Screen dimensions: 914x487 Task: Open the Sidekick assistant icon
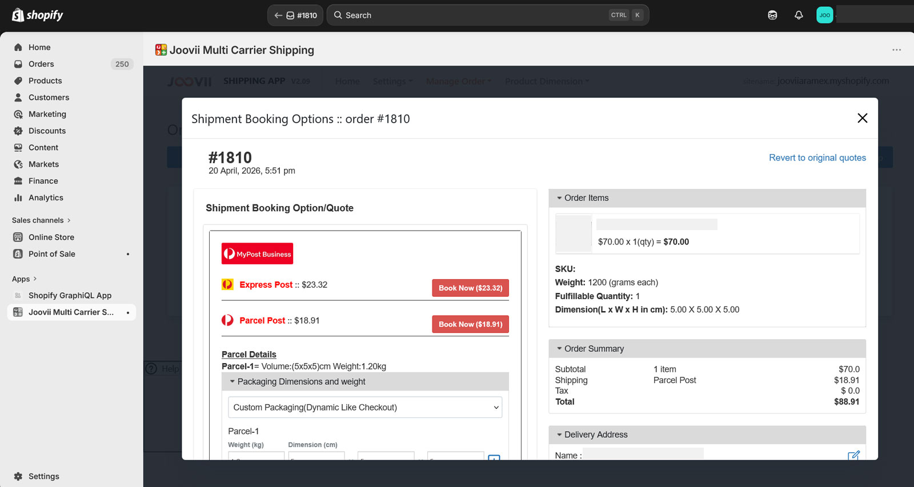(x=772, y=15)
